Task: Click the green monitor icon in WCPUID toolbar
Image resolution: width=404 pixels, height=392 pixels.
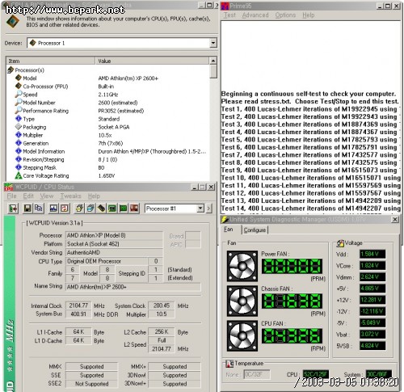Action: pyautogui.click(x=124, y=209)
